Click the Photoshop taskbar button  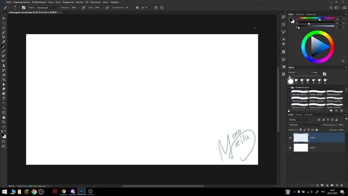[82, 191]
